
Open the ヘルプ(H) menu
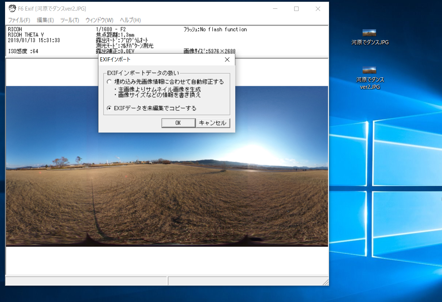click(130, 20)
